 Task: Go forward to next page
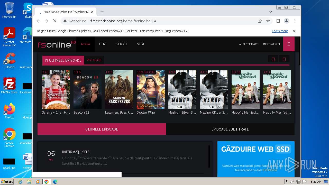coord(47,21)
